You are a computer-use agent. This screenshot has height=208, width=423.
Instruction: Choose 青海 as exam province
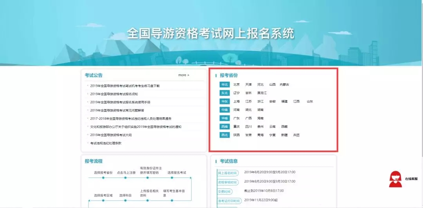pos(260,135)
